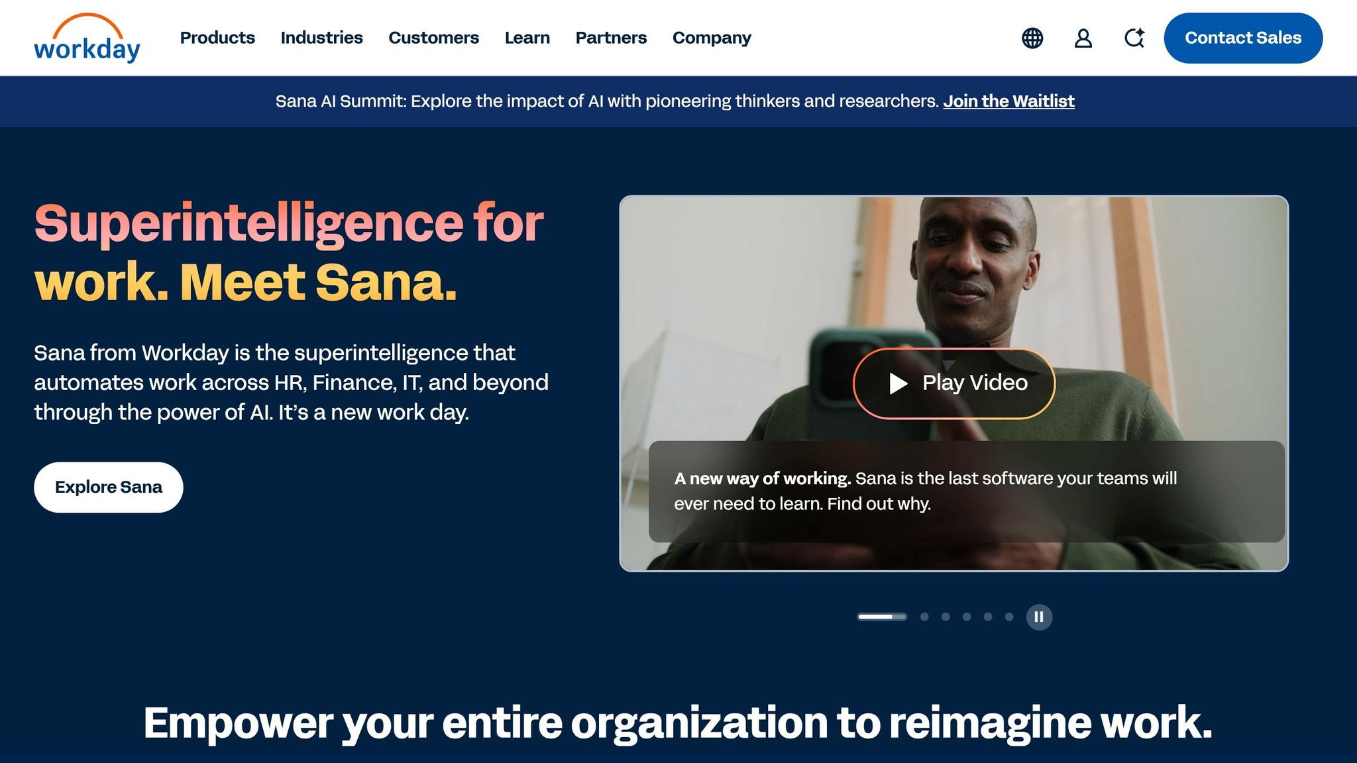Expand the Industries menu
Image resolution: width=1357 pixels, height=763 pixels.
point(321,38)
